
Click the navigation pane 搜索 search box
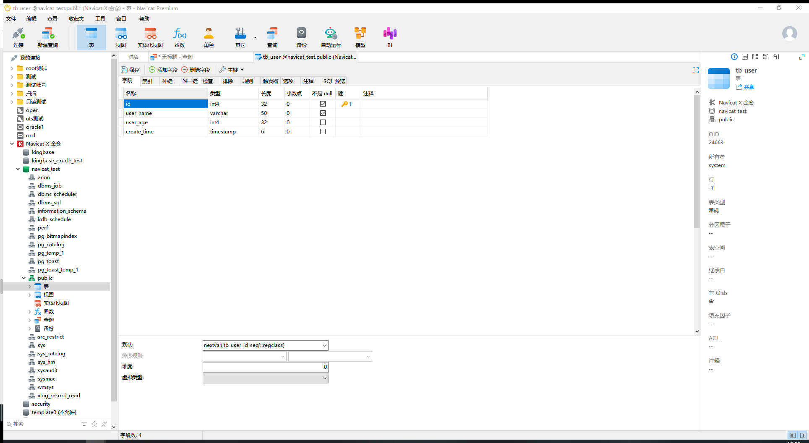pos(42,424)
